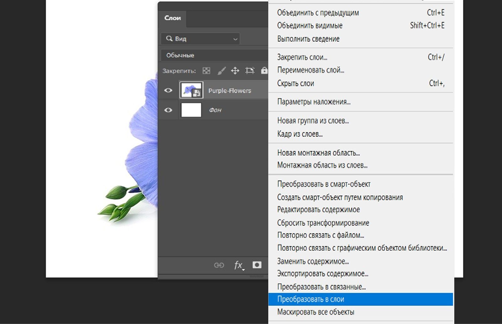Expand the Вид filter type dropdown

(234, 39)
